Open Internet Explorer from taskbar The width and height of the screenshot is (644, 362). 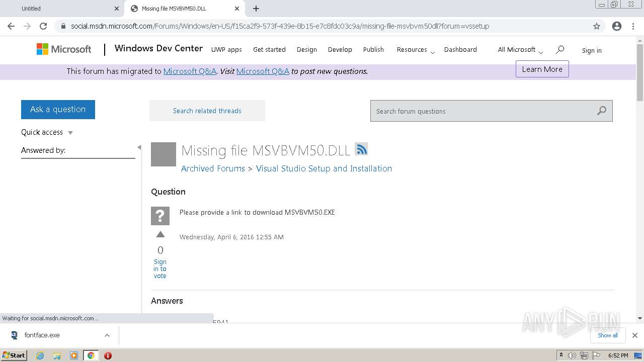pyautogui.click(x=40, y=355)
